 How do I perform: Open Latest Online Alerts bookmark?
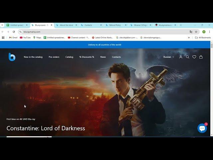(103, 38)
